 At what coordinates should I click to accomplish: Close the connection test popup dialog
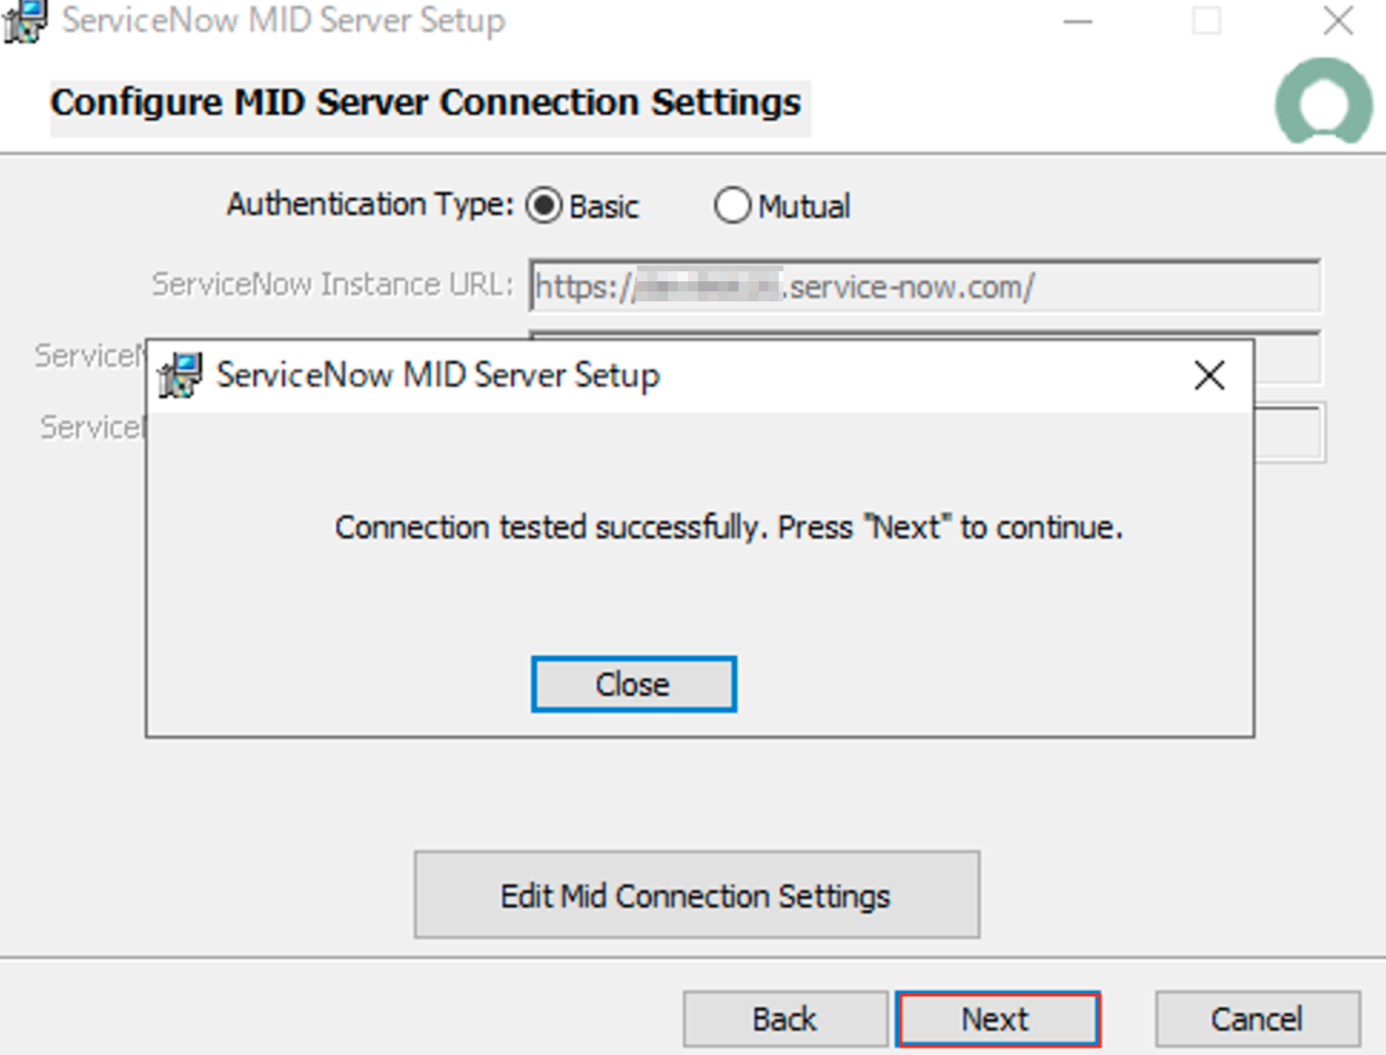(633, 683)
